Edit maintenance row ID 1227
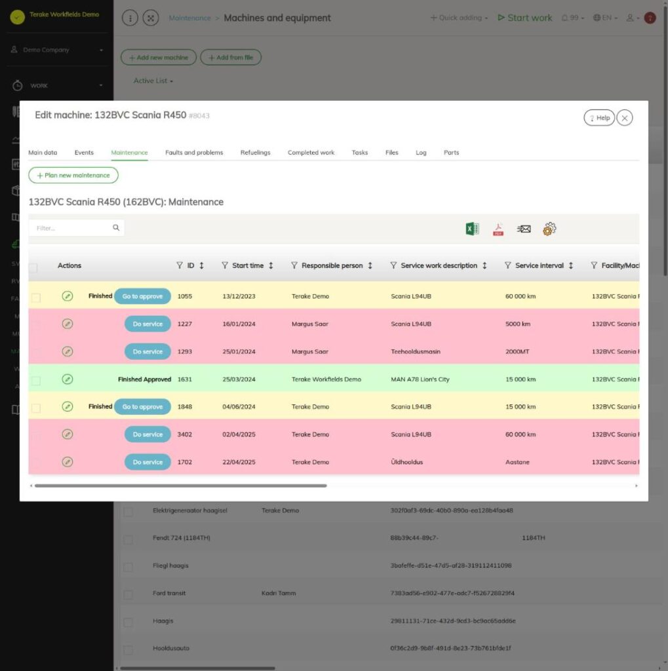 pos(68,324)
